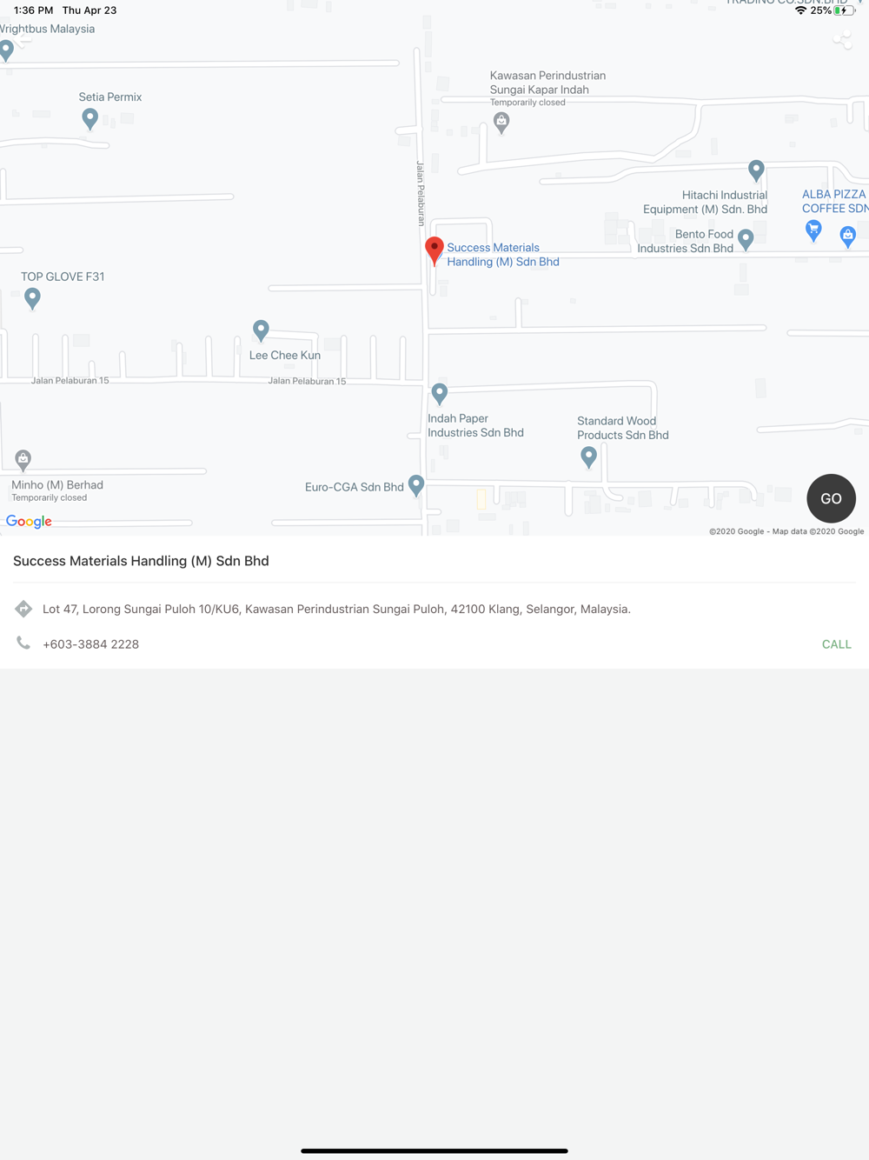Tap the red Success Materials Handling pin
The height and width of the screenshot is (1160, 869).
point(434,250)
